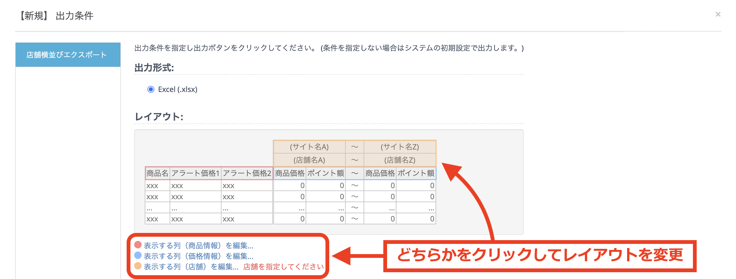Click the red 店舗を指定してください warning text
Image resolution: width=736 pixels, height=279 pixels.
tap(283, 267)
